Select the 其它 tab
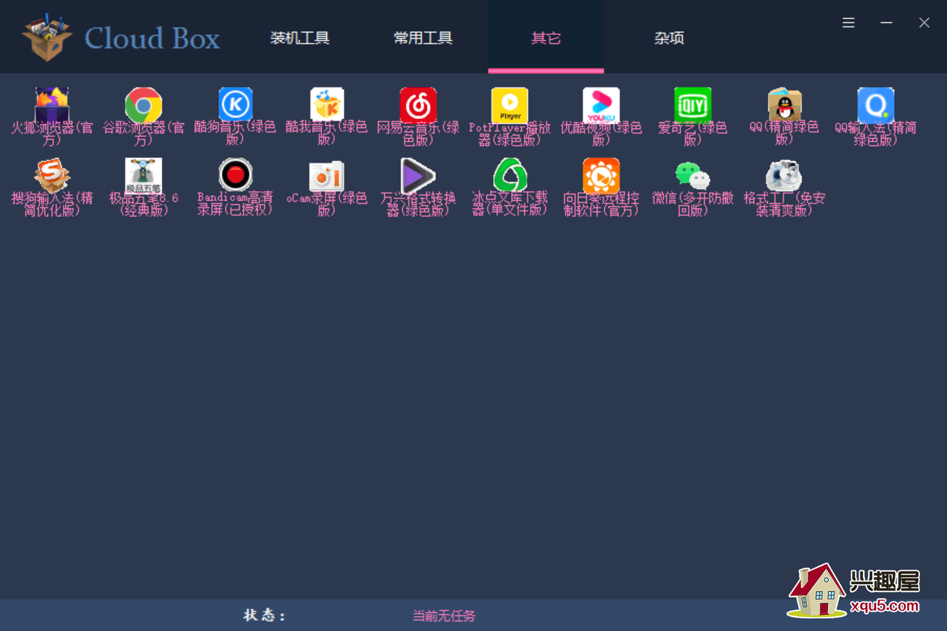 click(x=546, y=38)
